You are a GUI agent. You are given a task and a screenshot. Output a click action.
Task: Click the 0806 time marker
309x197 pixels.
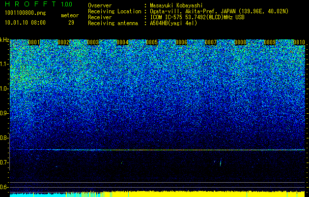[x=181, y=42]
